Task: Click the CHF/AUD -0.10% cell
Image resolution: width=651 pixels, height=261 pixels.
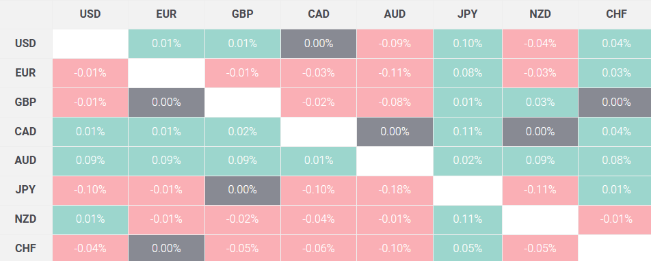Action: (x=395, y=248)
